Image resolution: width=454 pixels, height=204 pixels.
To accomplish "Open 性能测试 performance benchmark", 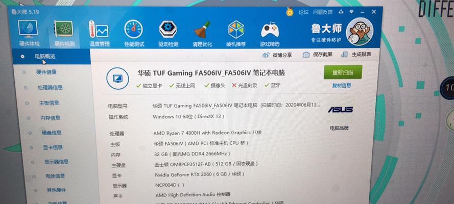I will 134,34.
